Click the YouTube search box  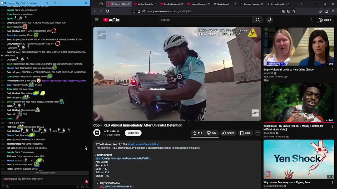[x=205, y=20]
